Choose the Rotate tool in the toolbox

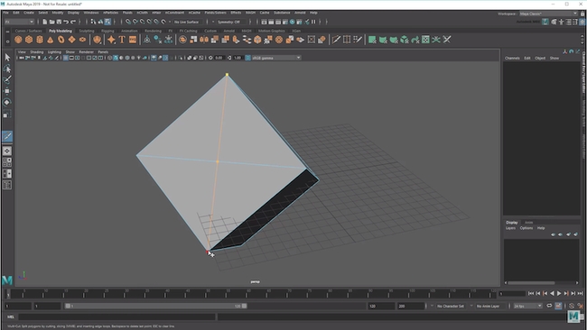7,103
